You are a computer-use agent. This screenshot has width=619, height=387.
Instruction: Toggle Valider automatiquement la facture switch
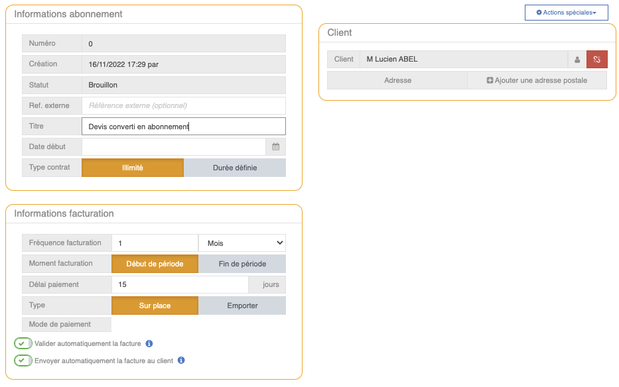[x=23, y=344]
